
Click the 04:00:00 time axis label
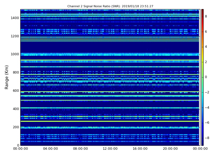pyautogui.click(x=50, y=149)
